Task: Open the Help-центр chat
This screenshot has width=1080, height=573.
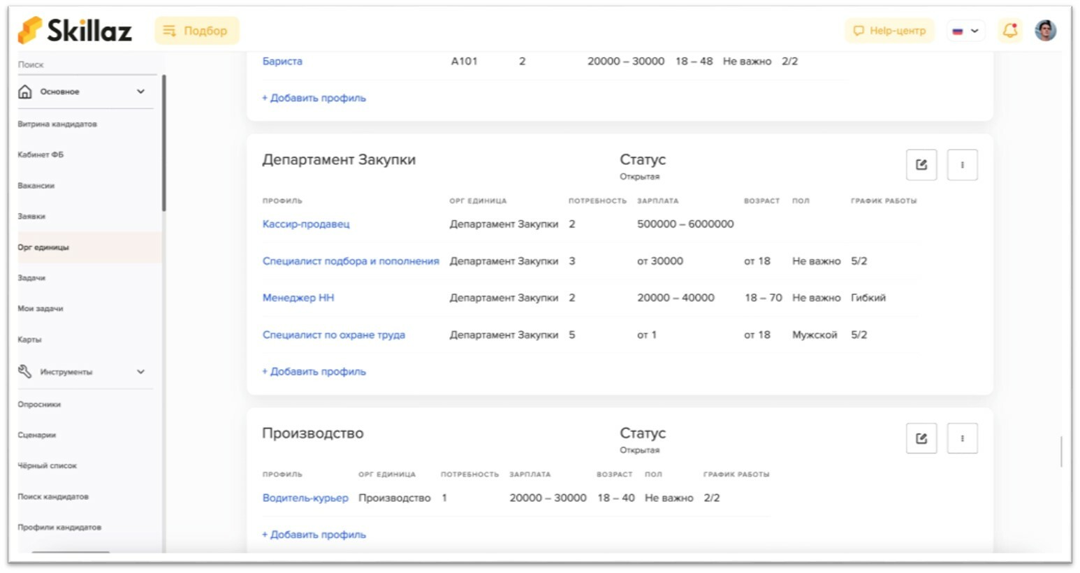Action: tap(890, 30)
